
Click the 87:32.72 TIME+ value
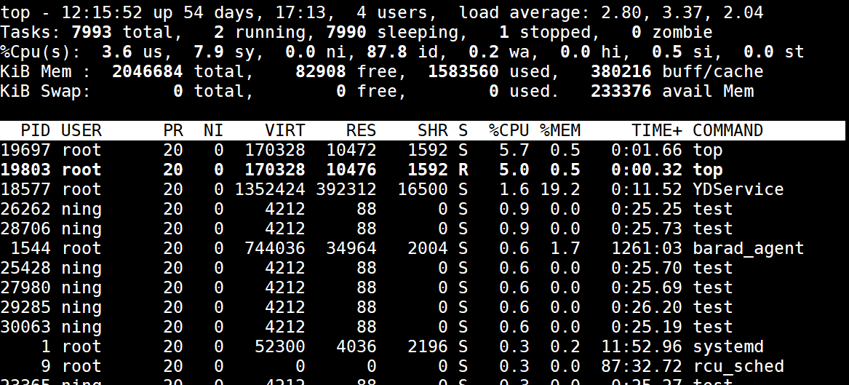coord(642,367)
